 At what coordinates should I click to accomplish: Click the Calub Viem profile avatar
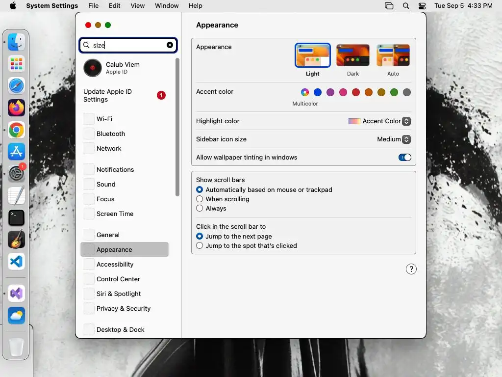click(x=93, y=68)
